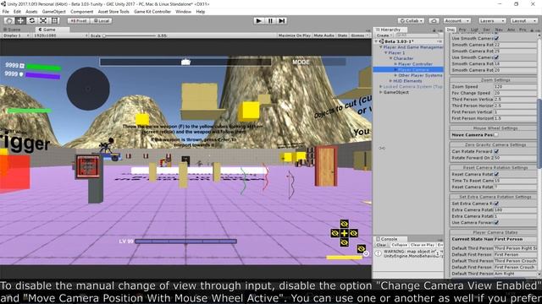Expand the HUD Elements node
The image size is (542, 304).
(391, 81)
